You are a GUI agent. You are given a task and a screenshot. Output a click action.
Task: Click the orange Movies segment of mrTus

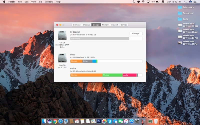click(x=86, y=75)
